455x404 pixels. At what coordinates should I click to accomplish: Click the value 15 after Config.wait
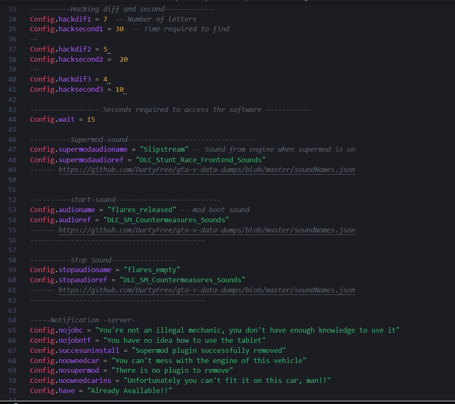91,120
